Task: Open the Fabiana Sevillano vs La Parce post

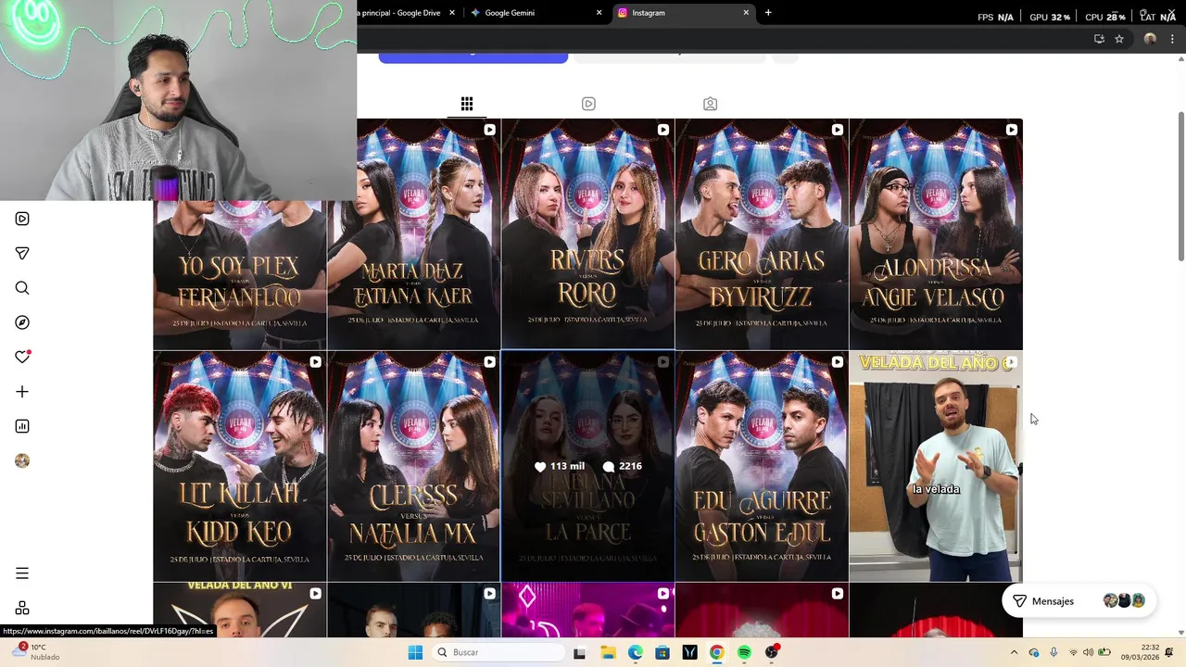Action: [x=588, y=466]
